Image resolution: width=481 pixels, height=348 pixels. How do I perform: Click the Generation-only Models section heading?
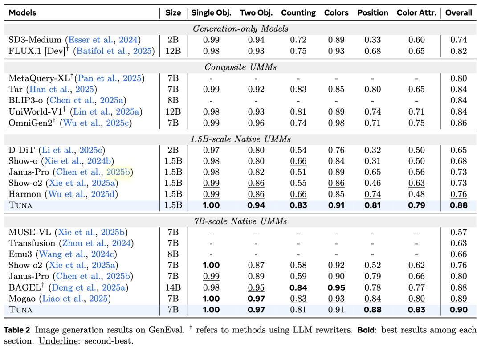click(240, 29)
